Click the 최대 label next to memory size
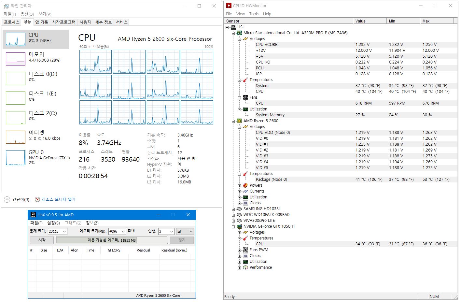Image resolution: width=460 pixels, height=302 pixels. [131, 231]
